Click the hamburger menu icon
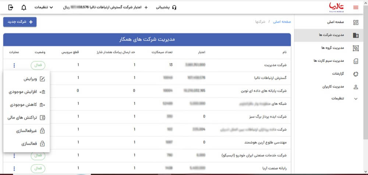 coord(355,7)
